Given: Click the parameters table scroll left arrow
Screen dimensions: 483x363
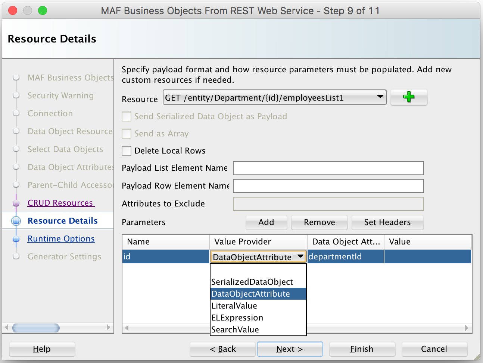Looking at the screenshot, I should pyautogui.click(x=127, y=328).
